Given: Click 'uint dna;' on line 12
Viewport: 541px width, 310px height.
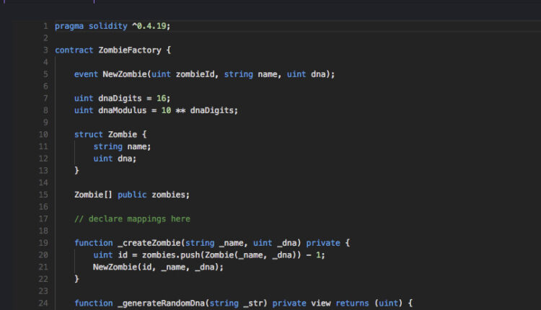Looking at the screenshot, I should pos(115,159).
